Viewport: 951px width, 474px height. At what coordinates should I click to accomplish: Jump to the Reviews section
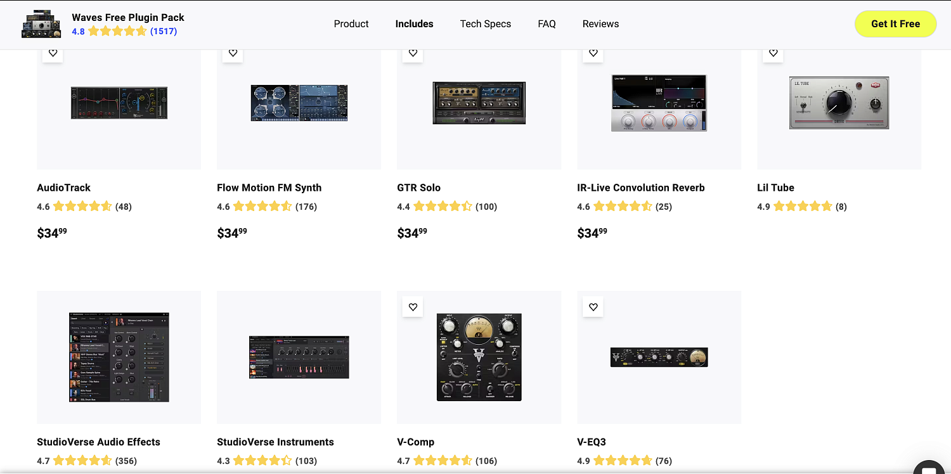point(600,24)
